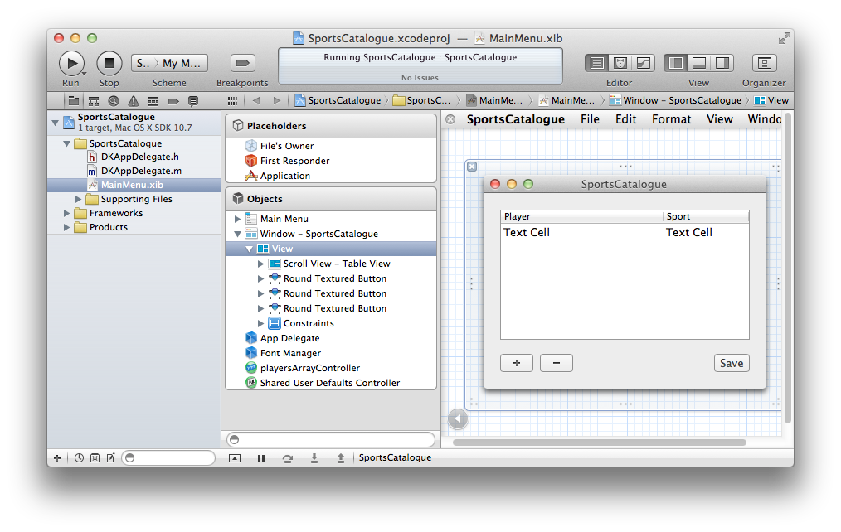Select the Standard editor mode icon
The height and width of the screenshot is (532, 841).
(596, 63)
